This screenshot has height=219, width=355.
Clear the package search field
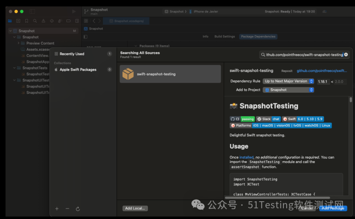(x=346, y=55)
